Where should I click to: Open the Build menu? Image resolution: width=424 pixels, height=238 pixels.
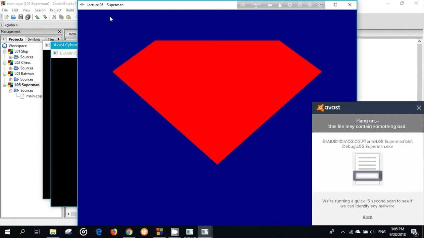pos(70,10)
